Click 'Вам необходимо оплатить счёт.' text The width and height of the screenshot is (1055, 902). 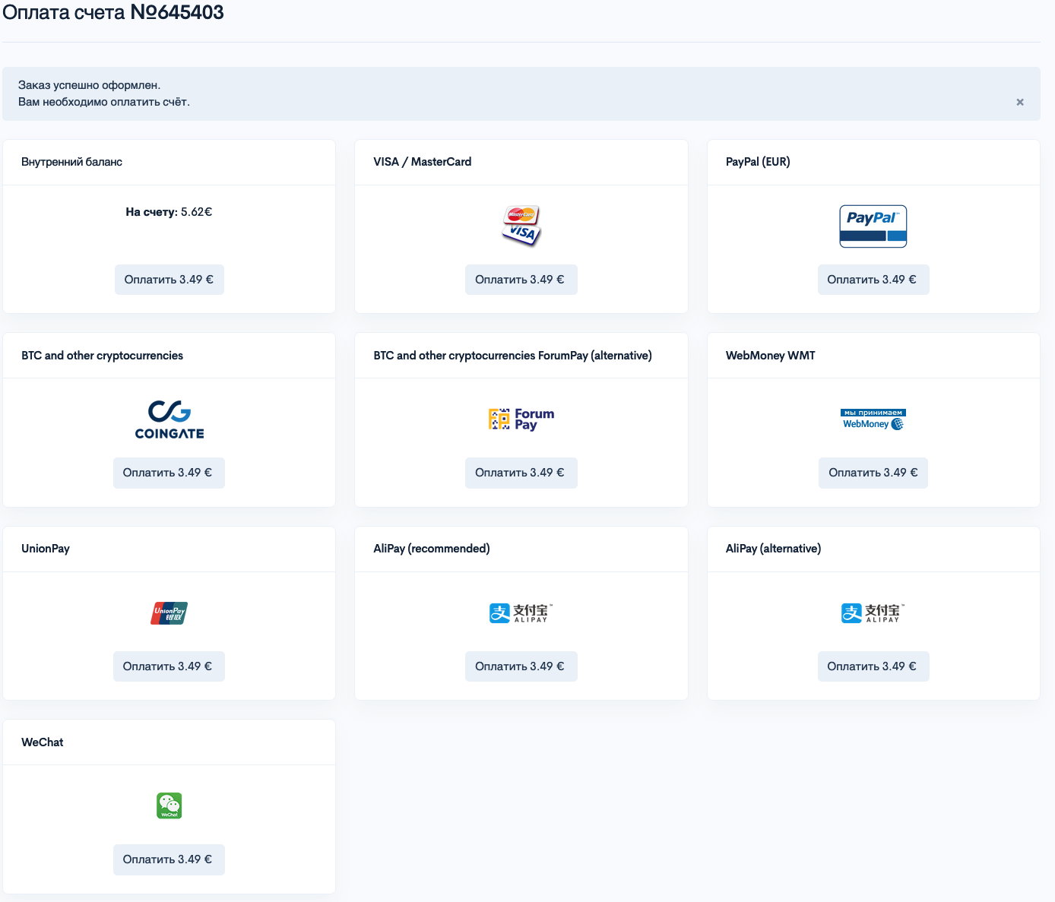[x=104, y=102]
